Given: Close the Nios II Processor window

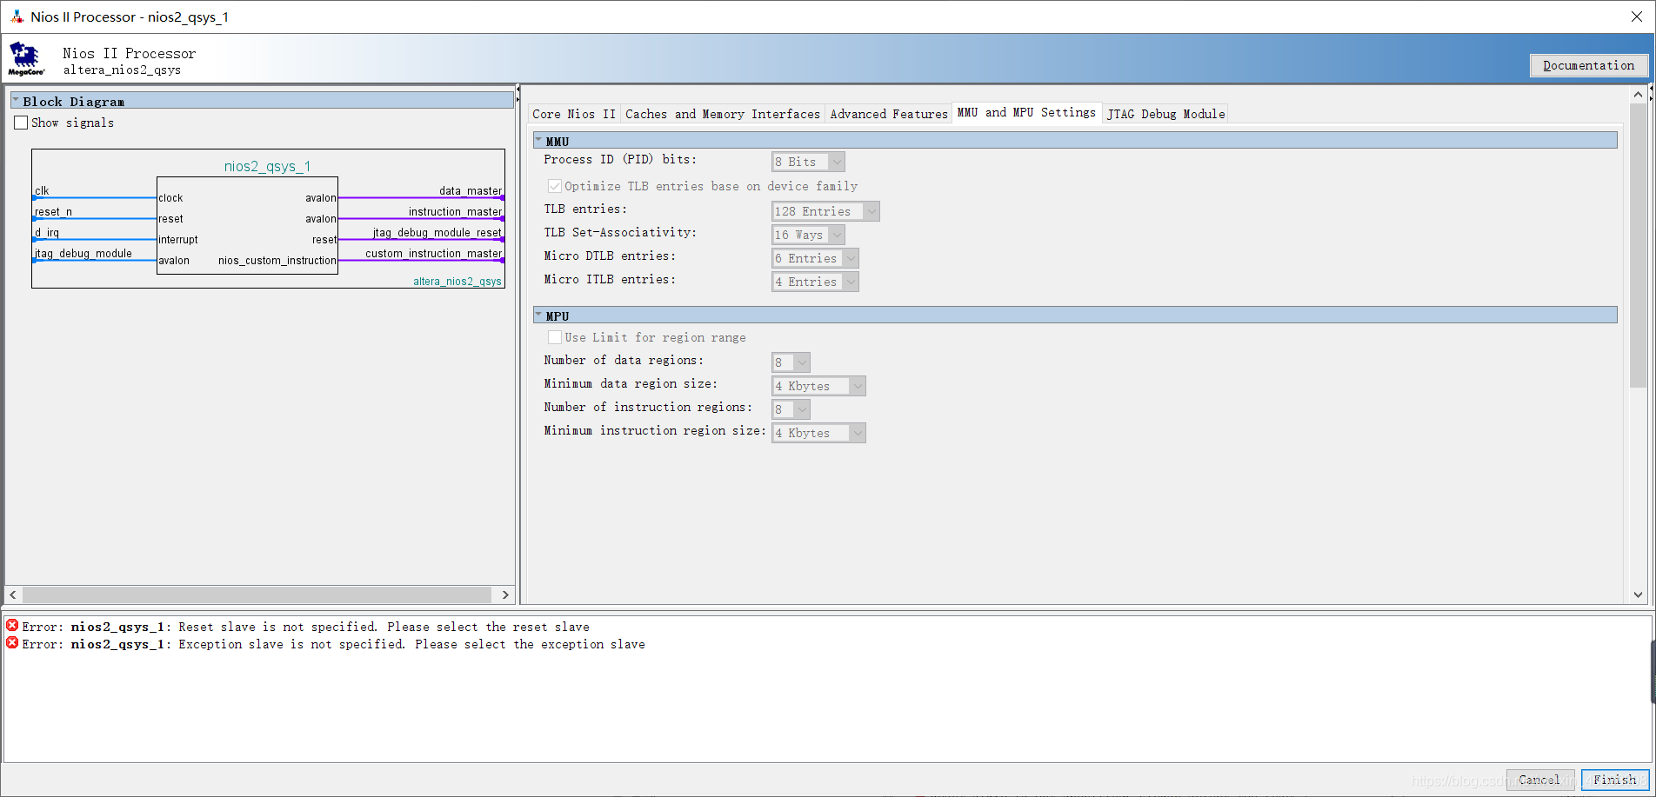Looking at the screenshot, I should pyautogui.click(x=1636, y=17).
